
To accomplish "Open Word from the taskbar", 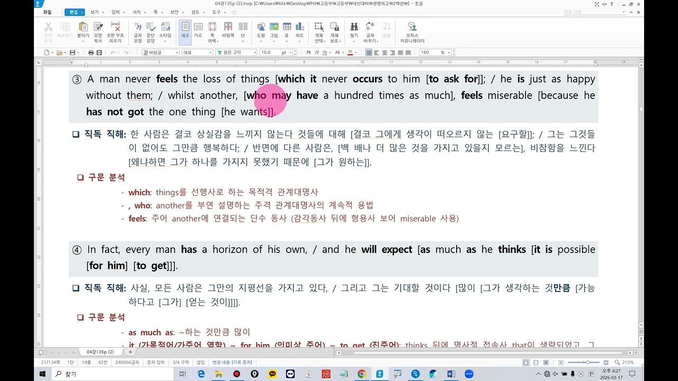I will click(x=451, y=374).
